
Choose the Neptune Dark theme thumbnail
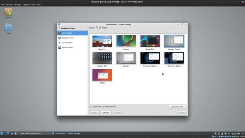point(102,58)
